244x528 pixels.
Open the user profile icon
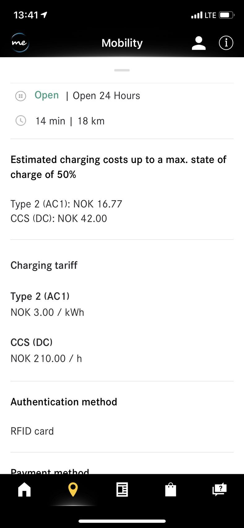tap(198, 43)
